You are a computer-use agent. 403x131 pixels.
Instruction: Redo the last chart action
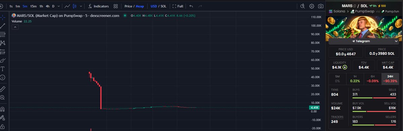pyautogui.click(x=200, y=6)
